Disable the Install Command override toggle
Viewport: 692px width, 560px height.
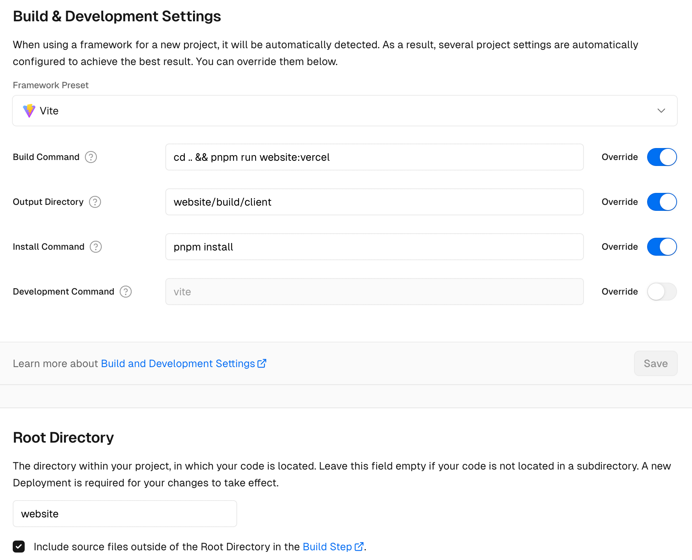(x=662, y=247)
